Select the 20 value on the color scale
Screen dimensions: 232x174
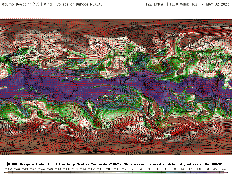tap(215, 169)
